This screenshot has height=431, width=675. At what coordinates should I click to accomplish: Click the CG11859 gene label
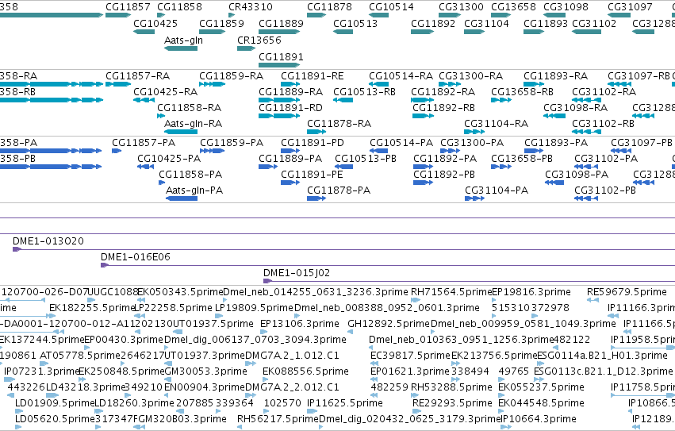[222, 23]
